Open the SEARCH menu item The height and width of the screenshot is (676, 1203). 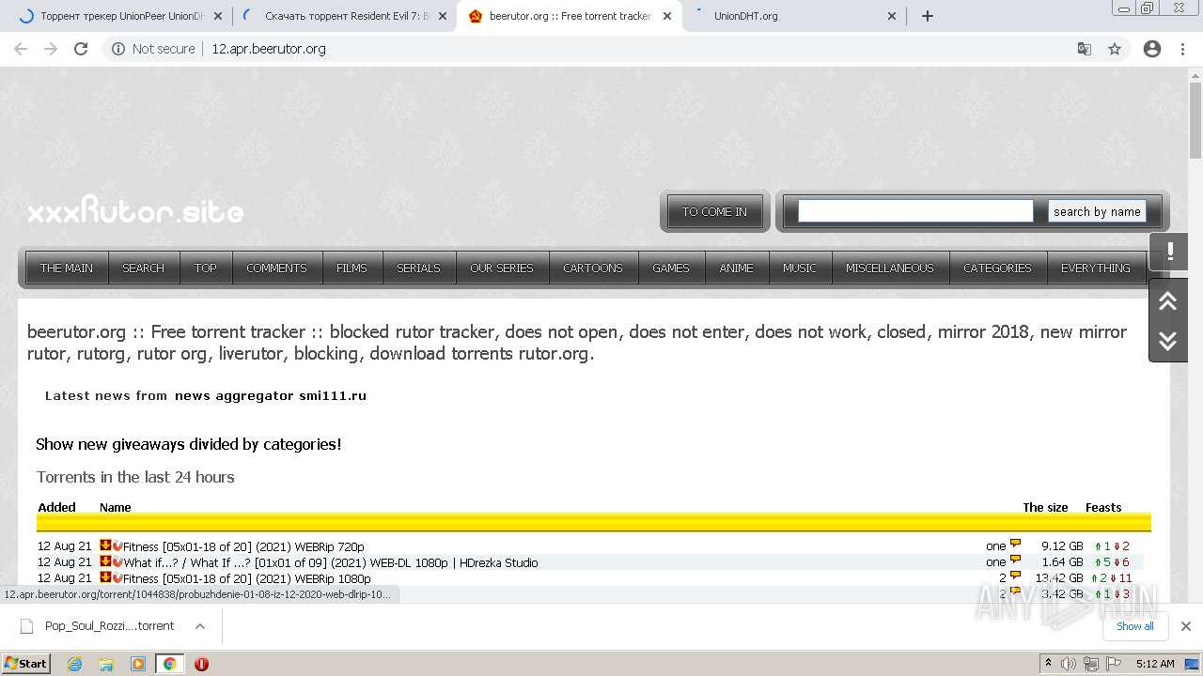point(143,268)
